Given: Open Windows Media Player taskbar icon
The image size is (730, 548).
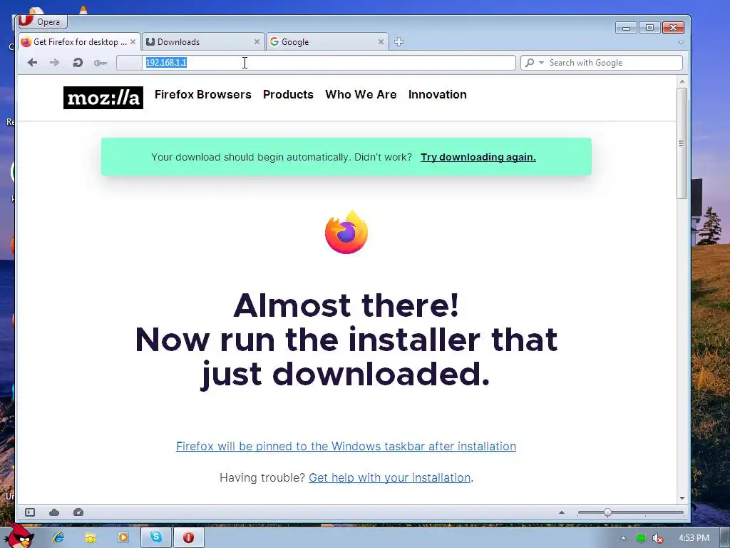Looking at the screenshot, I should [x=123, y=538].
